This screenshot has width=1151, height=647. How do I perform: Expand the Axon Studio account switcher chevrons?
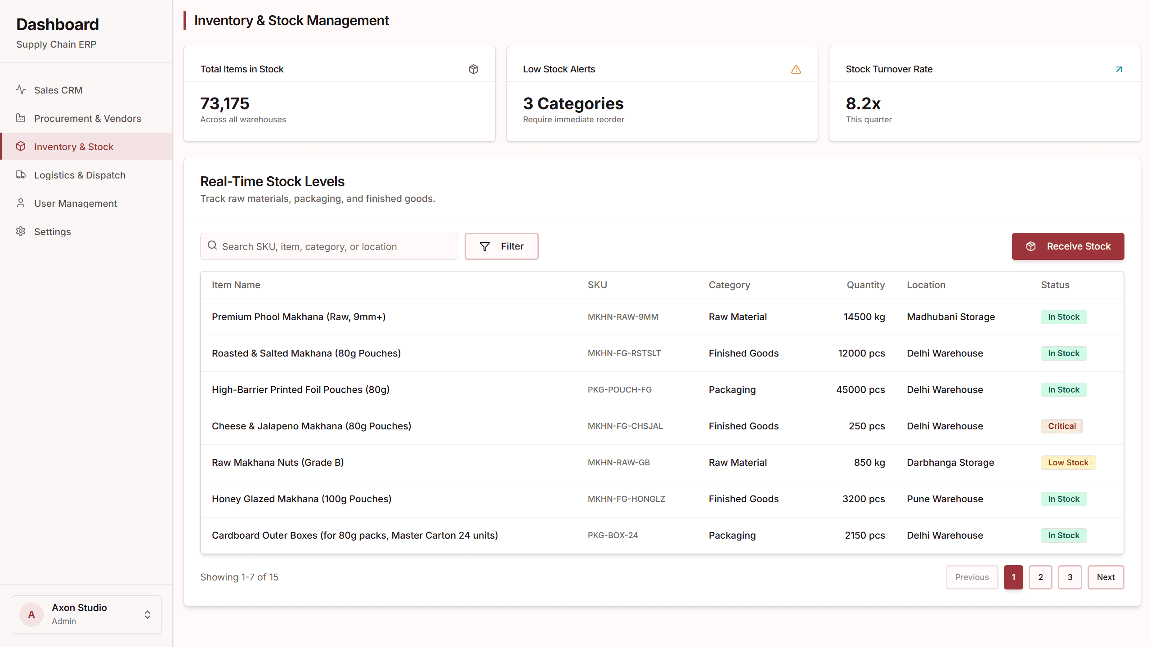(148, 615)
